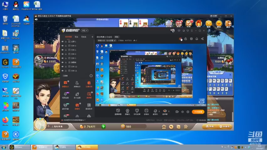This screenshot has width=267, height=150.
Task: Close the 记牌器 card counter panel
Action: 230,75
